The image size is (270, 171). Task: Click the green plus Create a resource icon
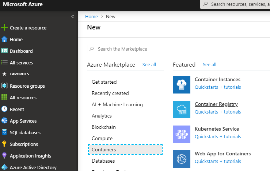4,27
